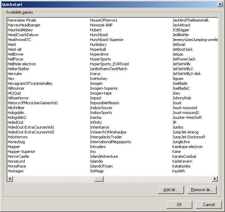
Task: Pick HelterSkelter in the list
Action: (18, 69)
